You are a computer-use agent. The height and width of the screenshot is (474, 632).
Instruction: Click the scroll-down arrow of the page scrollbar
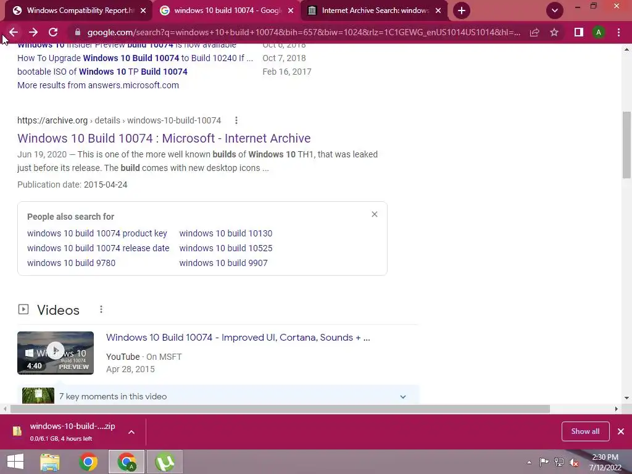[x=627, y=398]
